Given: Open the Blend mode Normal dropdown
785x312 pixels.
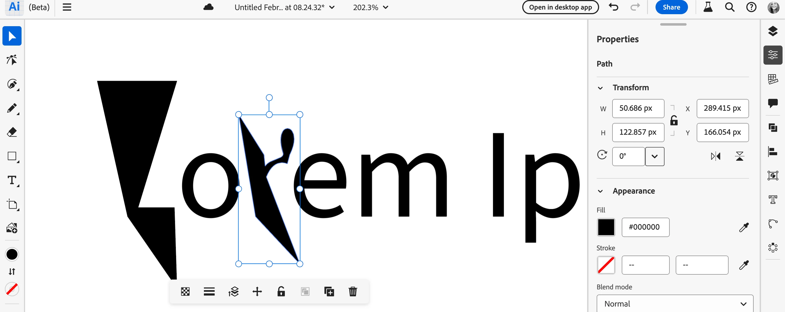Looking at the screenshot, I should point(675,304).
